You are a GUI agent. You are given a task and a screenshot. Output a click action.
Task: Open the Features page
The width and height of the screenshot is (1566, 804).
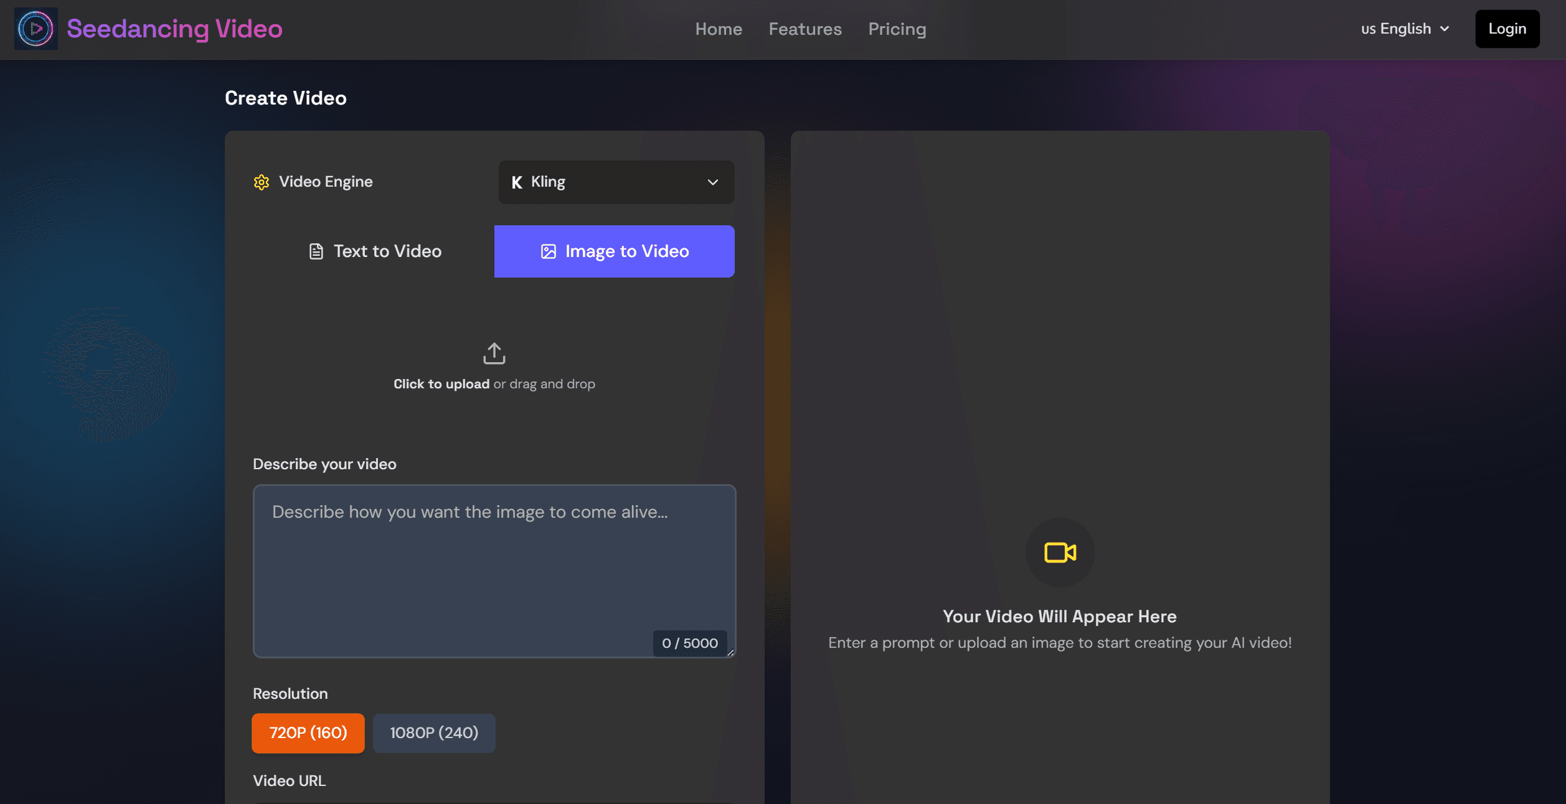804,29
